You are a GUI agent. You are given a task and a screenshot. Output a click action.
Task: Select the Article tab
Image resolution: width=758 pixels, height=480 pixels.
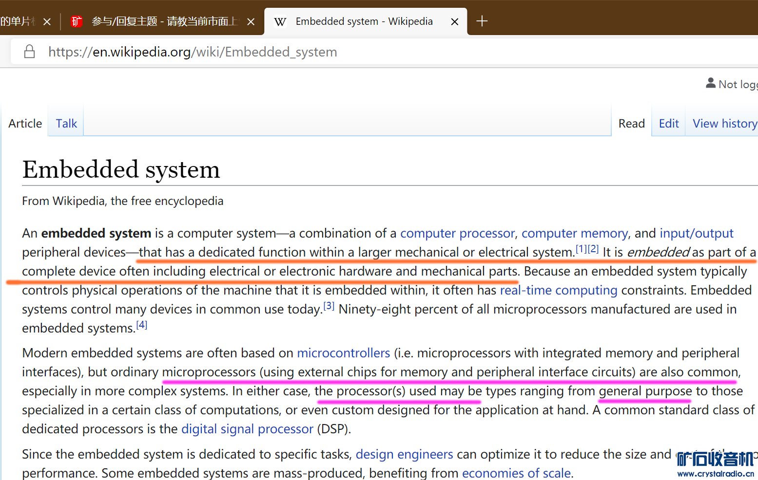25,124
